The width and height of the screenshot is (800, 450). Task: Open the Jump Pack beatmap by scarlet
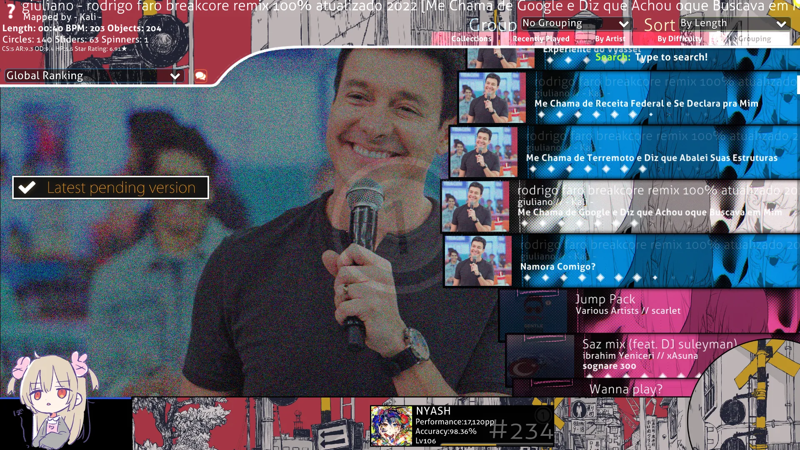[649, 311]
